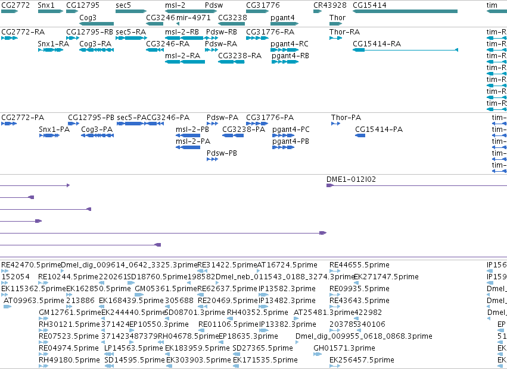Viewport: 507px width, 369px height.
Task: Click the CG15414-RA transcript label
Action: pyautogui.click(x=377, y=44)
